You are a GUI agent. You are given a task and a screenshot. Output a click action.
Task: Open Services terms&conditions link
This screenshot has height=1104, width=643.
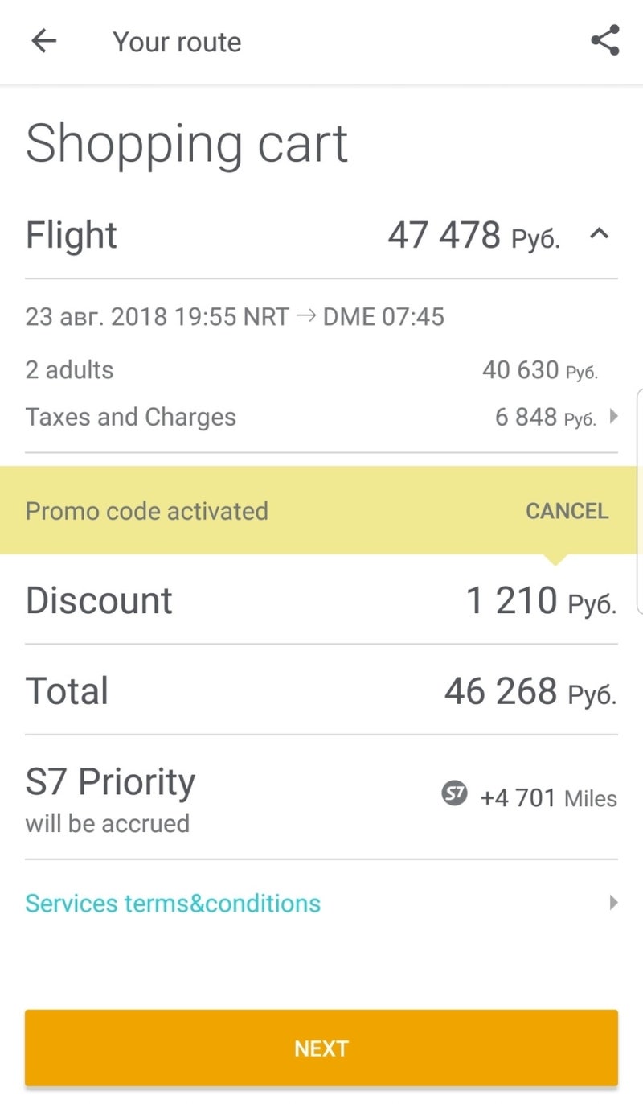point(173,904)
